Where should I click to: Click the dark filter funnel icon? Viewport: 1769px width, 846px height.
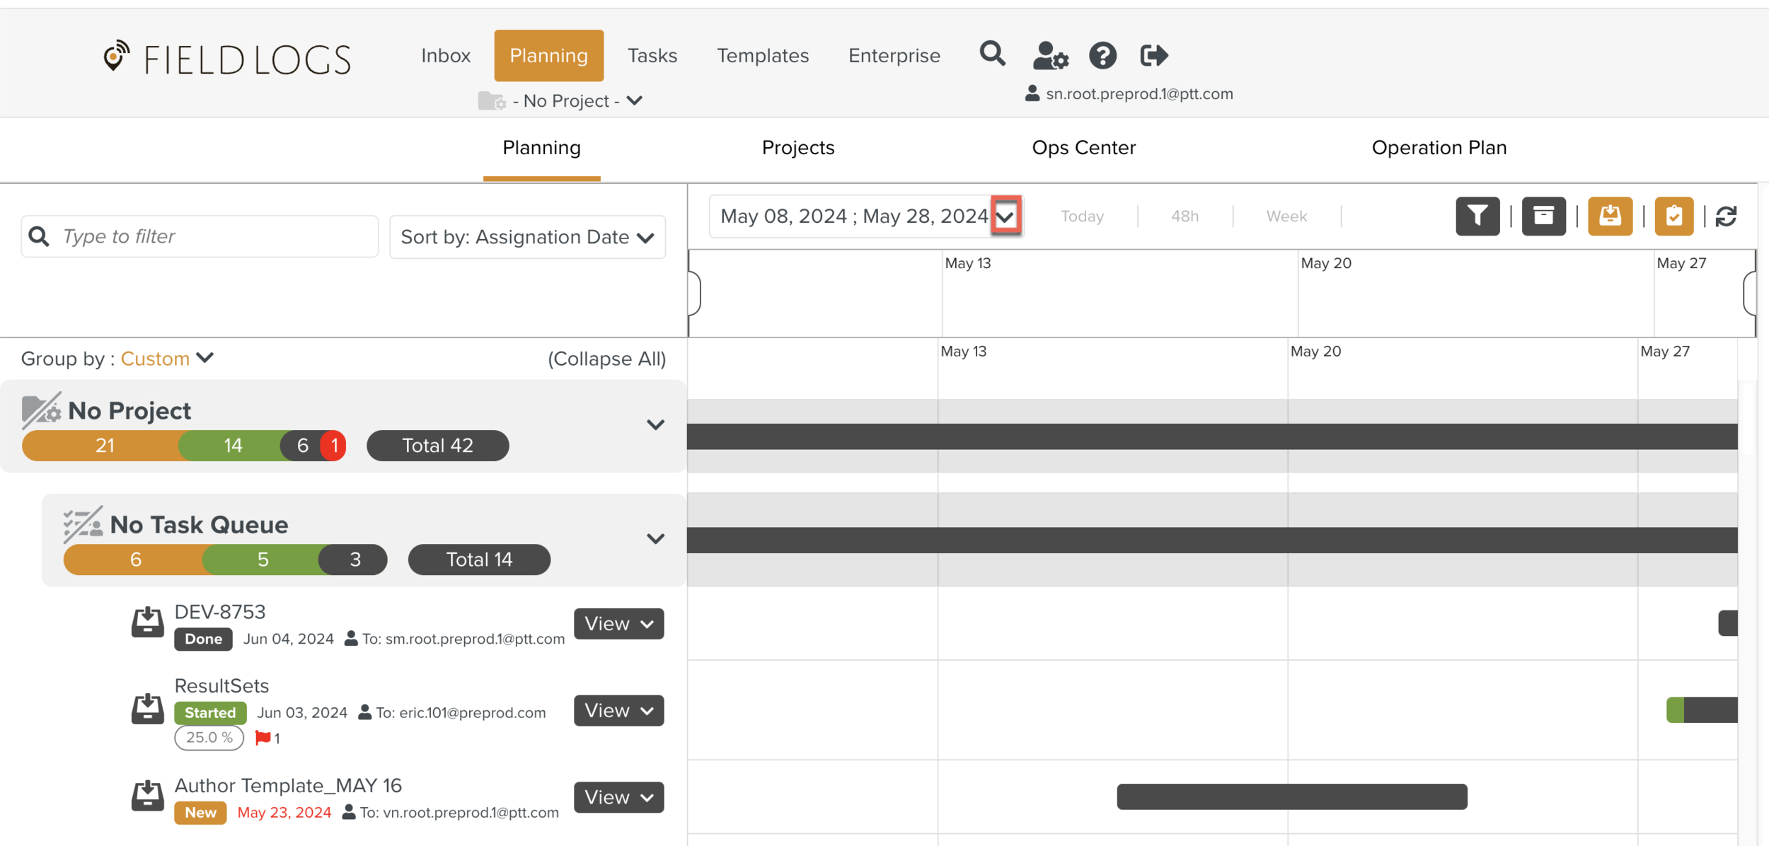point(1477,216)
